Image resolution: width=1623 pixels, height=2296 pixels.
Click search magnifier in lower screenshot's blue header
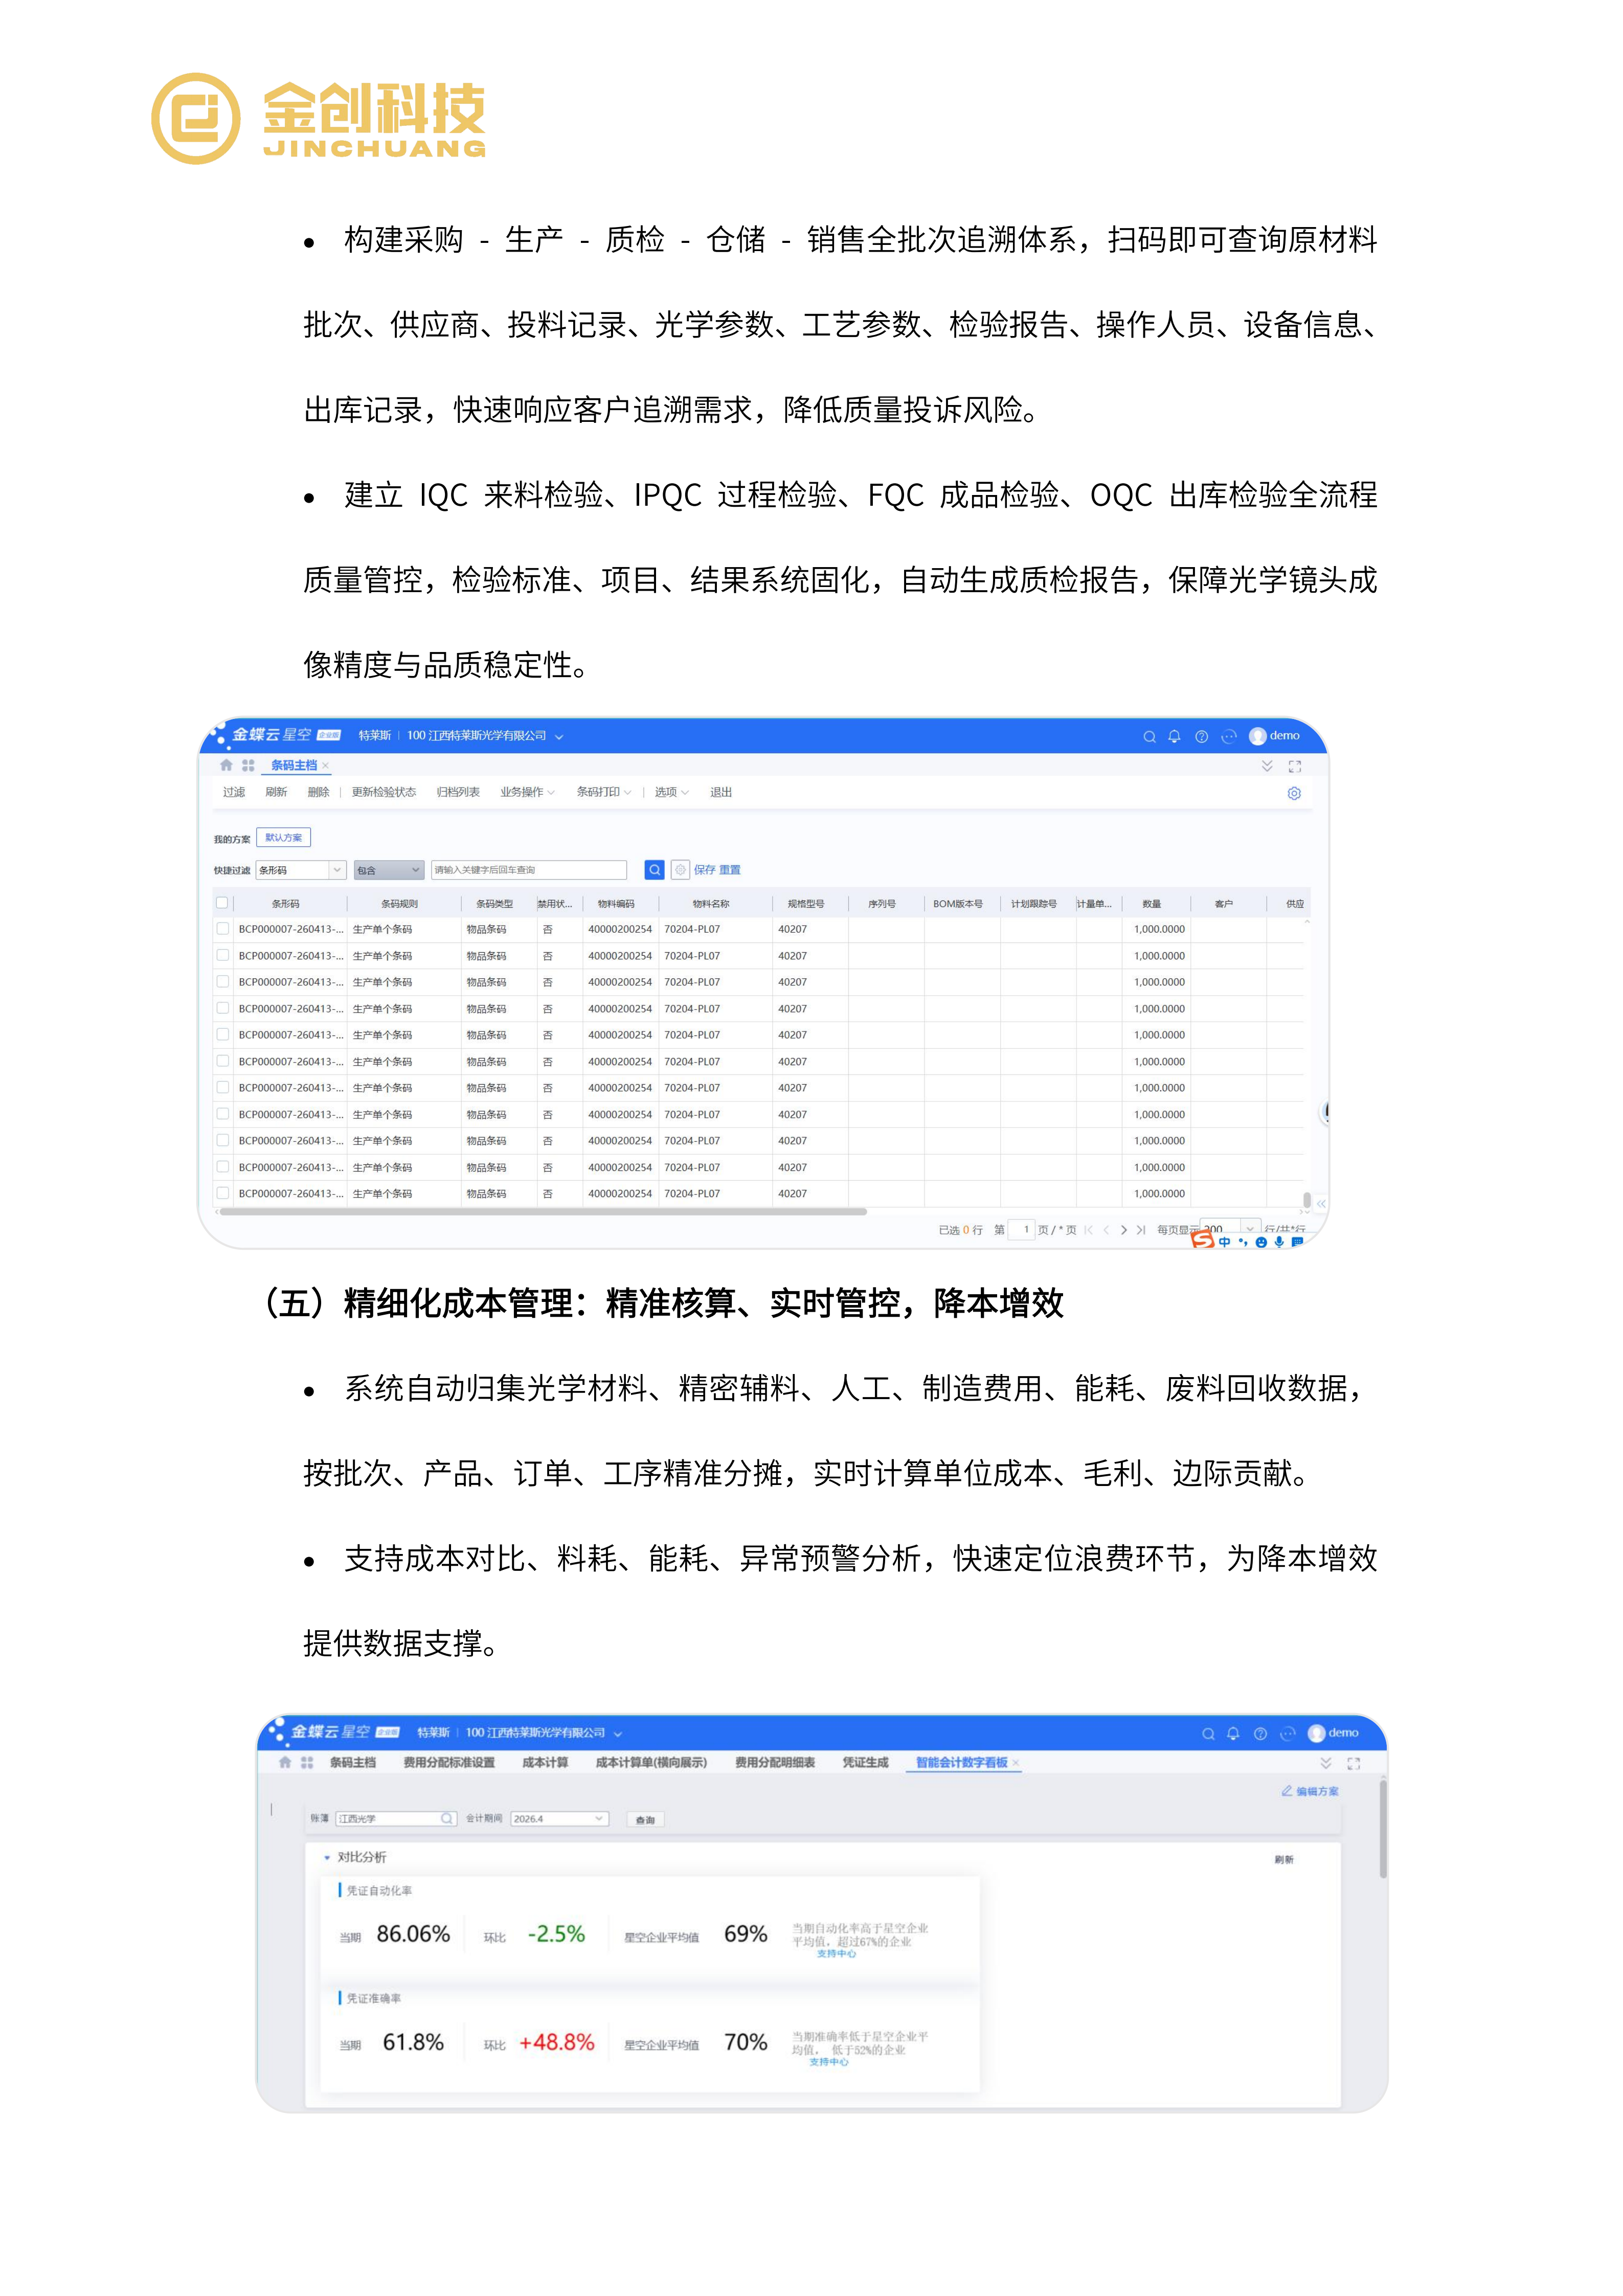1208,1734
